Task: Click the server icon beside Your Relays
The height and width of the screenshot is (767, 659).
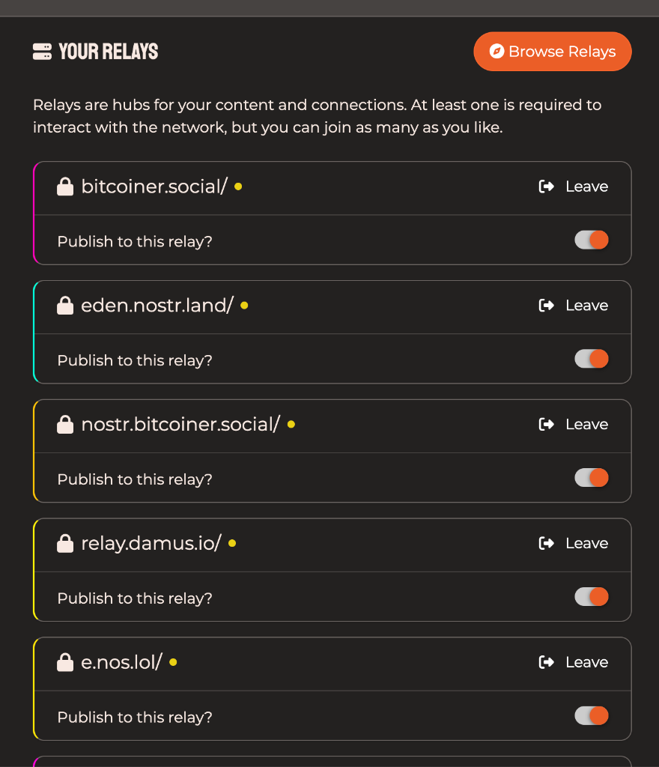Action: coord(42,52)
